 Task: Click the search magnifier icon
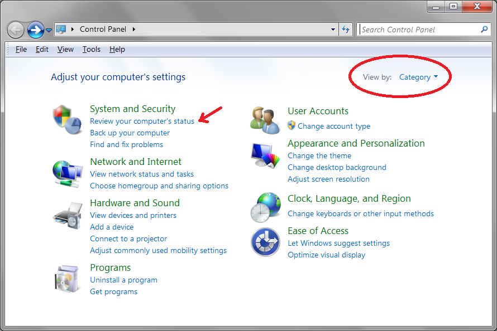484,30
